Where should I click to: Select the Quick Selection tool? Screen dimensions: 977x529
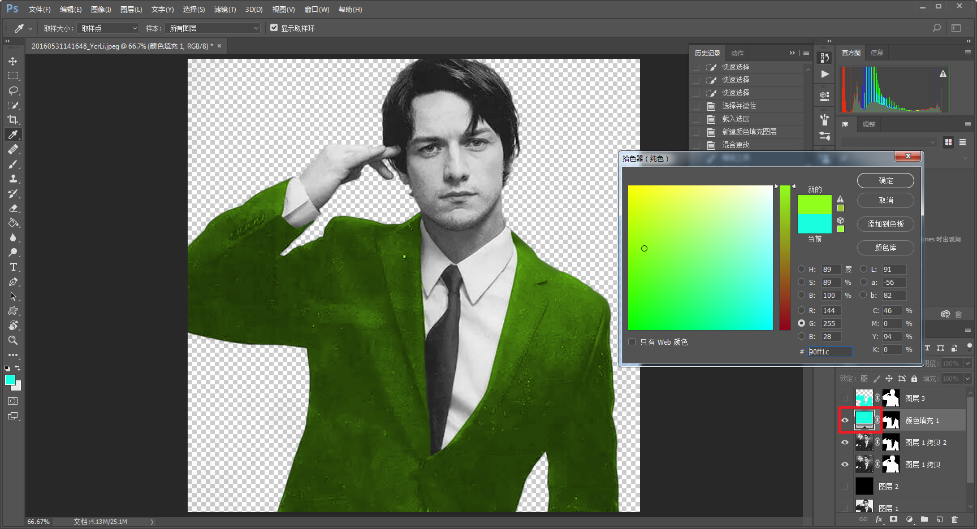[12, 105]
